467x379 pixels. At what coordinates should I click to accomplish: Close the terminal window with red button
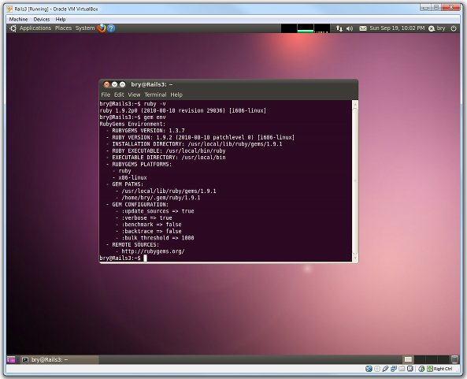point(106,84)
